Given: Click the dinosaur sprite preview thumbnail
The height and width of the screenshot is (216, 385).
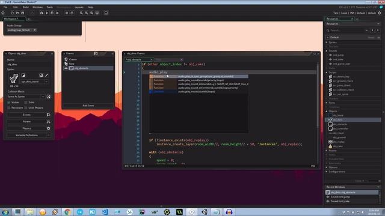Looking at the screenshot, I should (x=14, y=79).
